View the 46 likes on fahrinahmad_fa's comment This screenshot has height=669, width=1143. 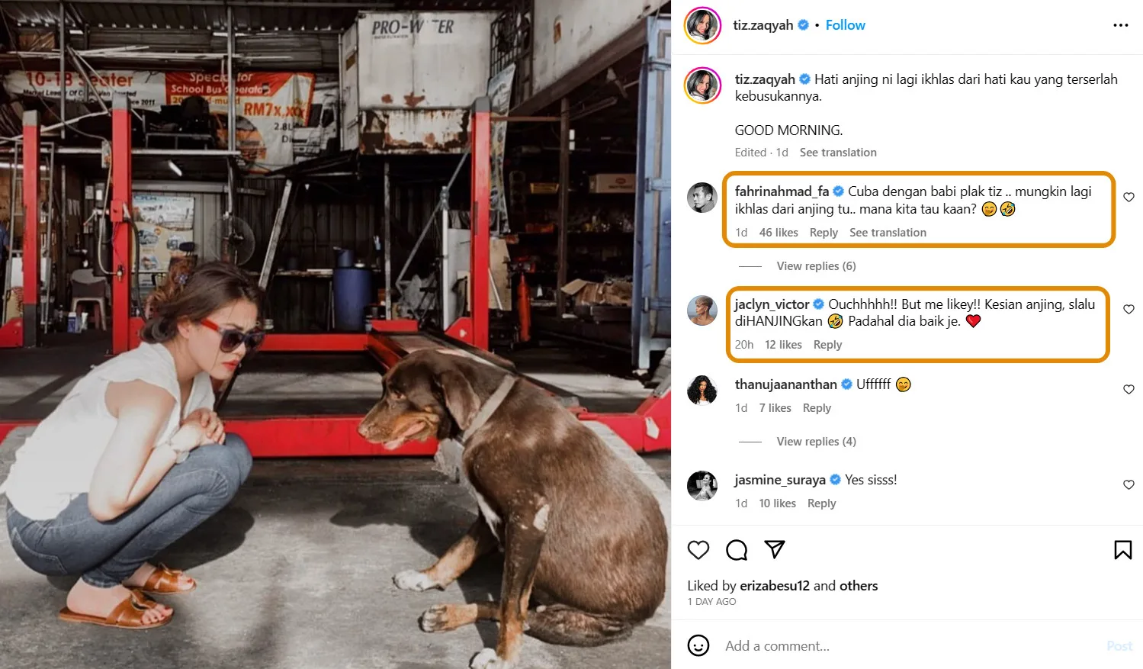[x=779, y=233]
